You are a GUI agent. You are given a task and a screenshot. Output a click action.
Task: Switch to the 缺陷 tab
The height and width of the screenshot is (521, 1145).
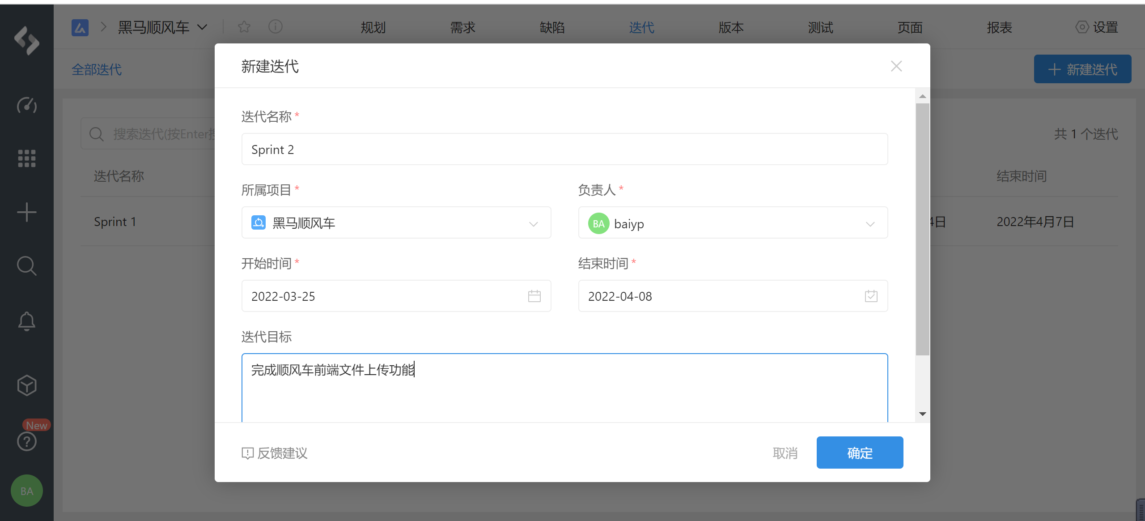(x=552, y=28)
